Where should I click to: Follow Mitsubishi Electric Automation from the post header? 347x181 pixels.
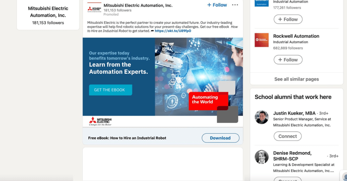coord(217,5)
